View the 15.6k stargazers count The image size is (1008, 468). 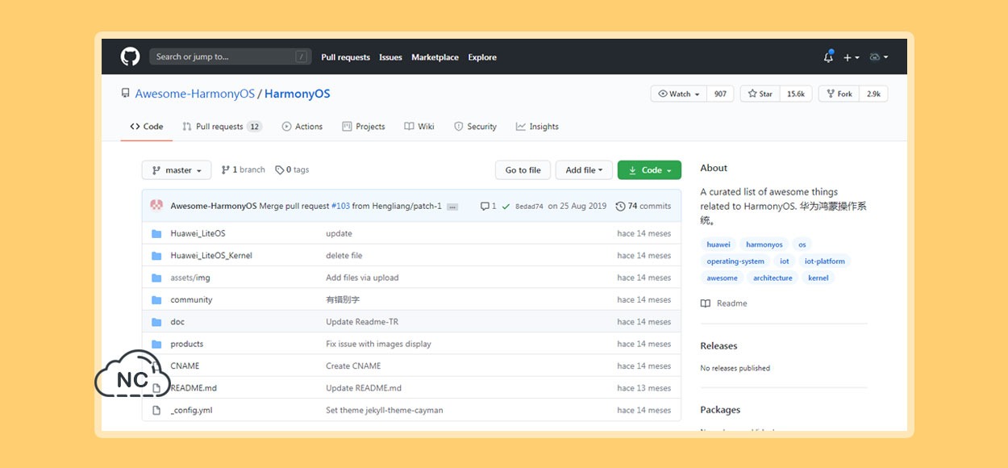tap(796, 94)
